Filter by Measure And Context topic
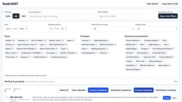The width and height of the screenshot is (182, 102). [x=49, y=49]
